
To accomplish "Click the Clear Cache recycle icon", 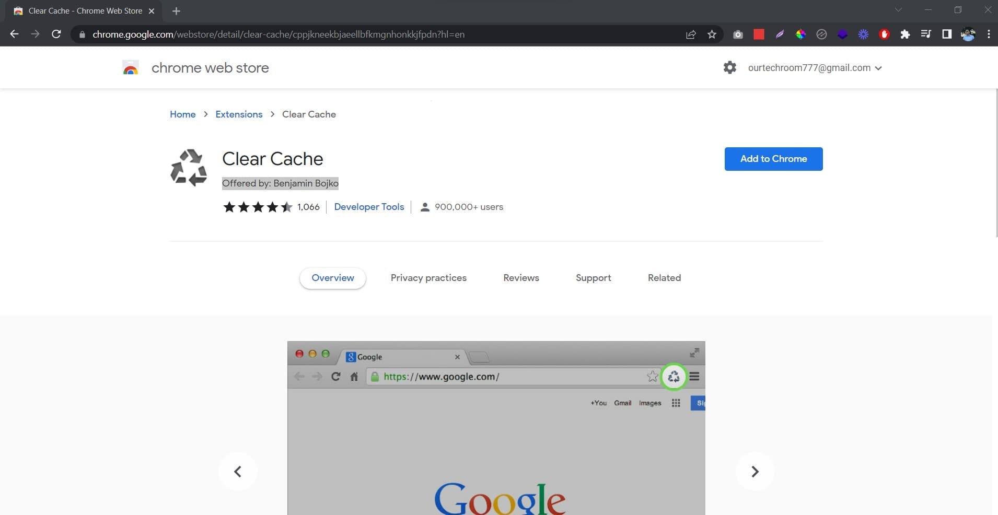I will pos(189,167).
